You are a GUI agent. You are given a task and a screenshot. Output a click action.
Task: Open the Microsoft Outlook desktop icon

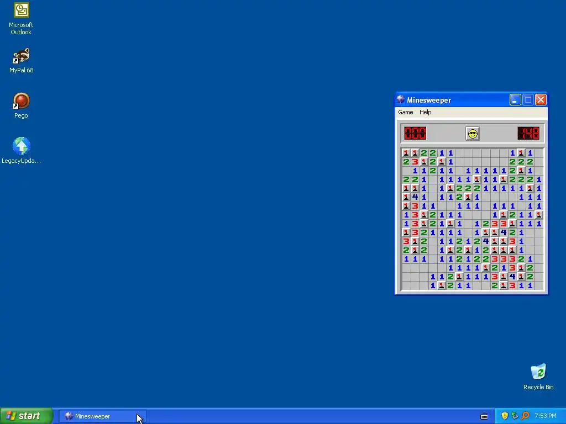coord(21,19)
